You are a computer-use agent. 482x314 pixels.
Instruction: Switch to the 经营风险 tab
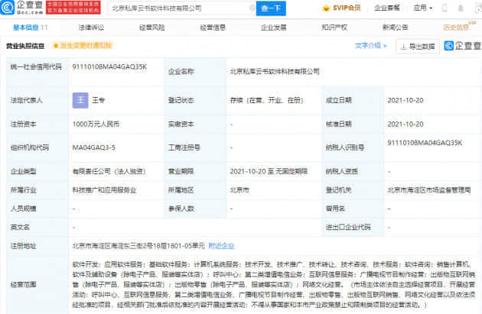pyautogui.click(x=151, y=28)
